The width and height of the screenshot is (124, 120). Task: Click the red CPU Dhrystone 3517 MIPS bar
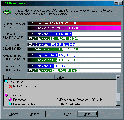click(x=74, y=23)
